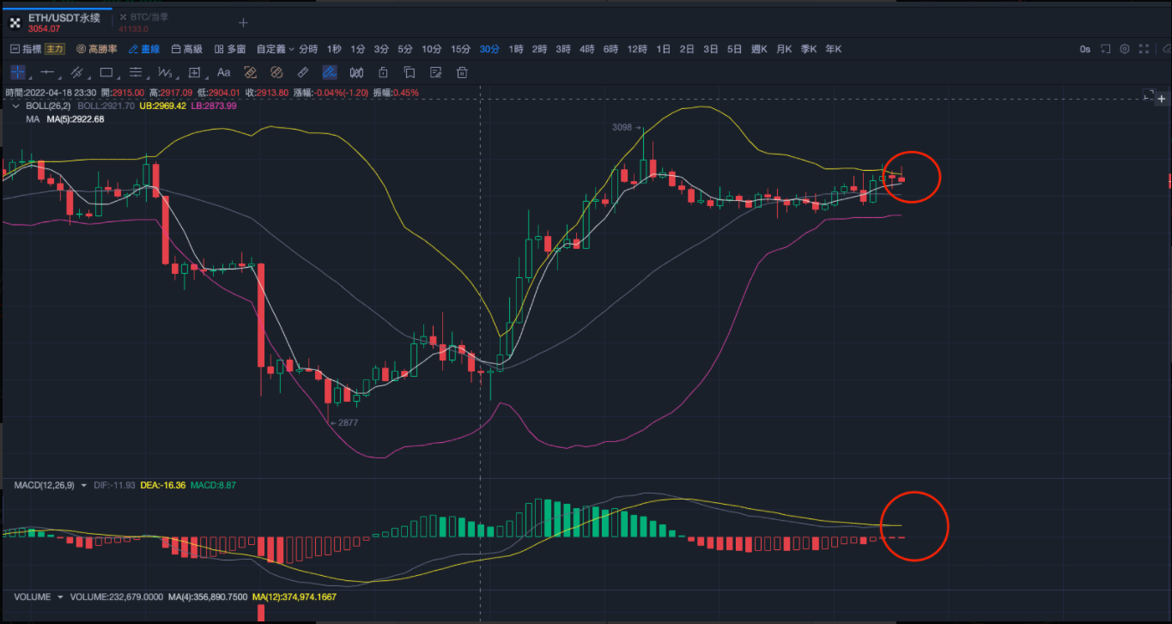Select the 季K timeframe
Screen dimensions: 1172x624
pos(809,49)
